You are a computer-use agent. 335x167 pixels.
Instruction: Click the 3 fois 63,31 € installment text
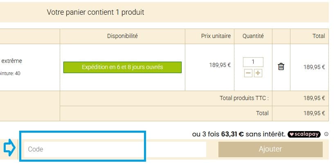point(238,134)
